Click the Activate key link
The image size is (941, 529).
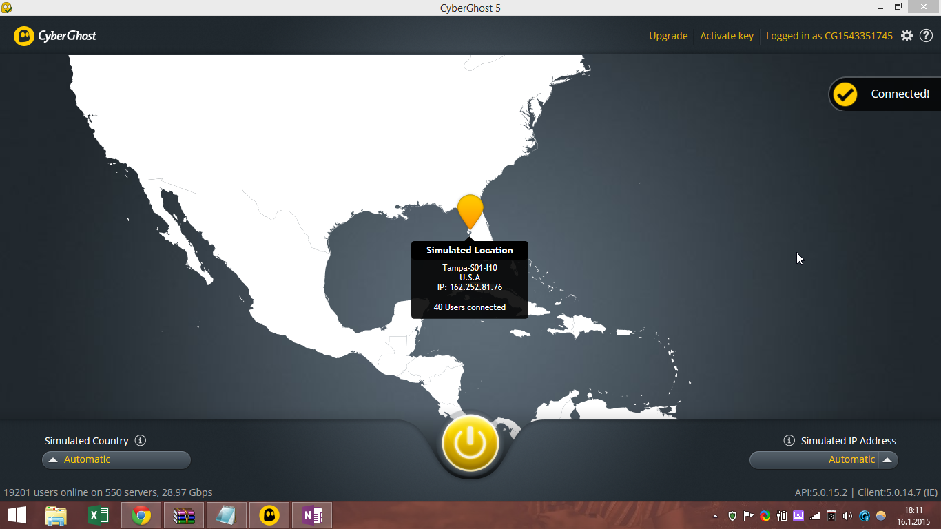click(727, 36)
